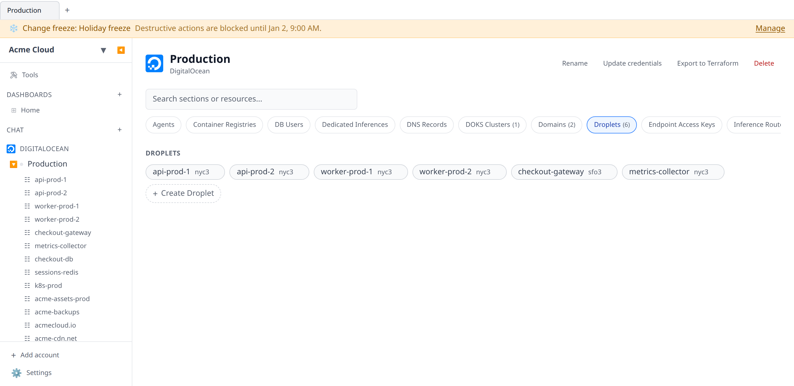Click the list icon beside api-prod-1
This screenshot has height=386, width=794.
point(27,180)
